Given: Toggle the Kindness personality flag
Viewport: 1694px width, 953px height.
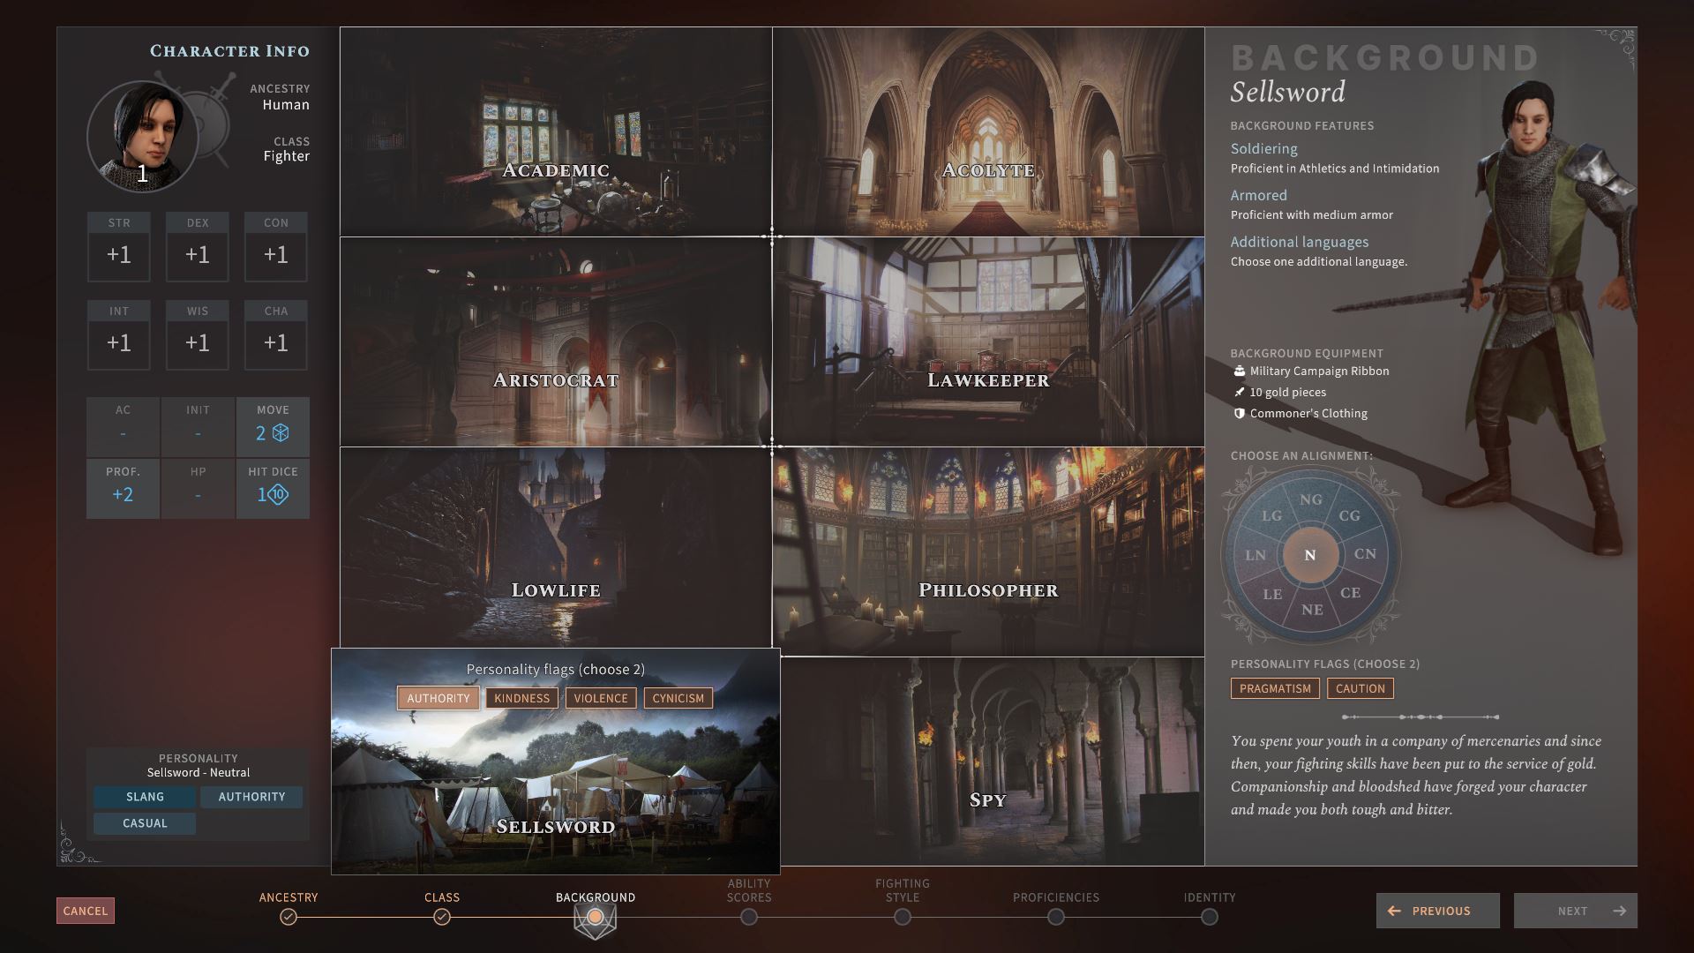Looking at the screenshot, I should click(x=521, y=698).
